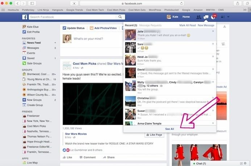Open PicMonkey bookmark
251x166 pixels.
click(x=28, y=10)
